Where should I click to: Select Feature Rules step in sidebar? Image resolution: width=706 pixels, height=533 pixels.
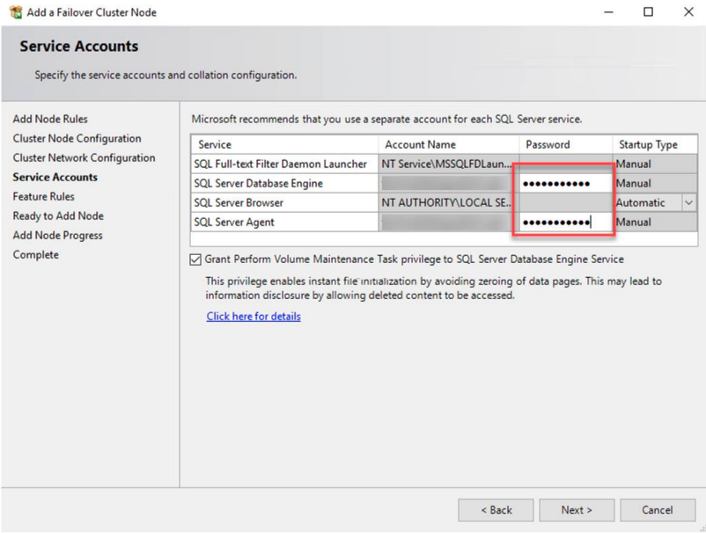pos(44,196)
